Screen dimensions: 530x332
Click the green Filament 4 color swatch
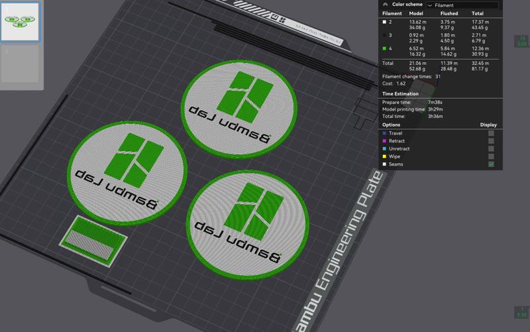click(384, 48)
